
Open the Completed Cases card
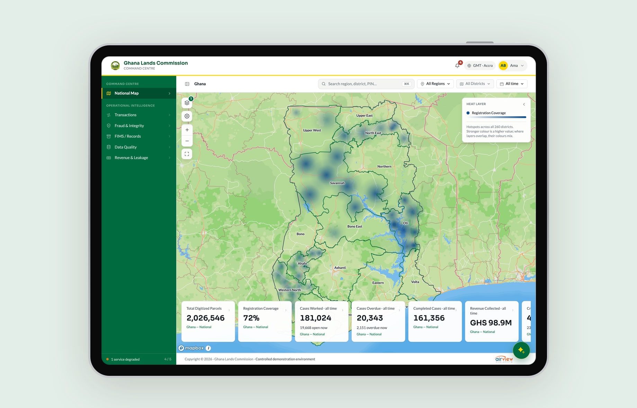[x=435, y=321]
